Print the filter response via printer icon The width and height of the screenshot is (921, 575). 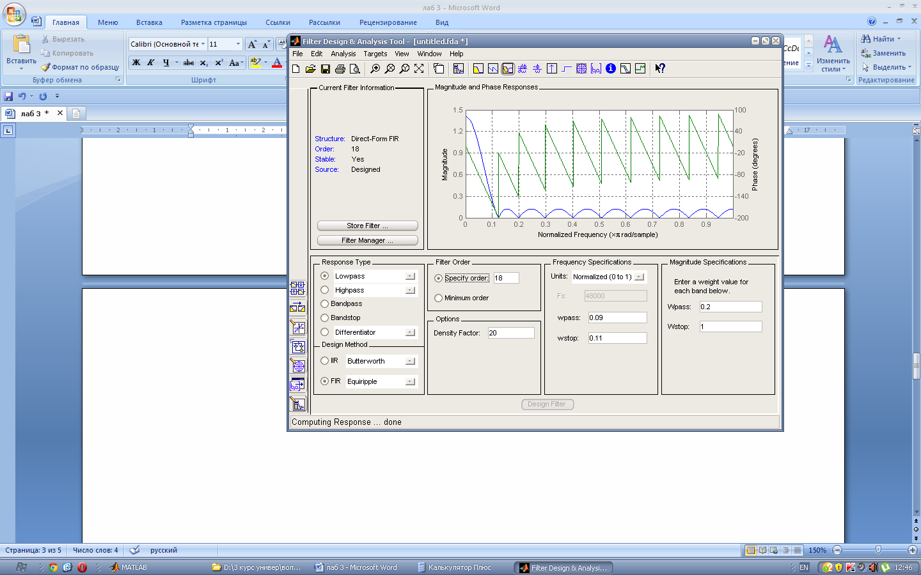340,68
